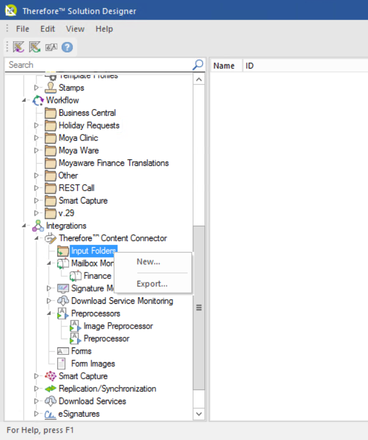The height and width of the screenshot is (440, 368).
Task: Open the View menu
Action: click(75, 29)
